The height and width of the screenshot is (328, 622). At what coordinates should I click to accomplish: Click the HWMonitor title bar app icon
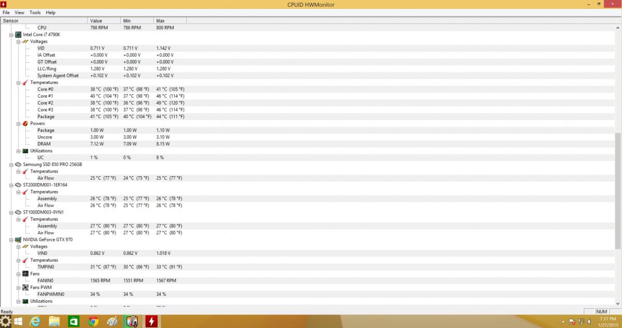click(4, 5)
